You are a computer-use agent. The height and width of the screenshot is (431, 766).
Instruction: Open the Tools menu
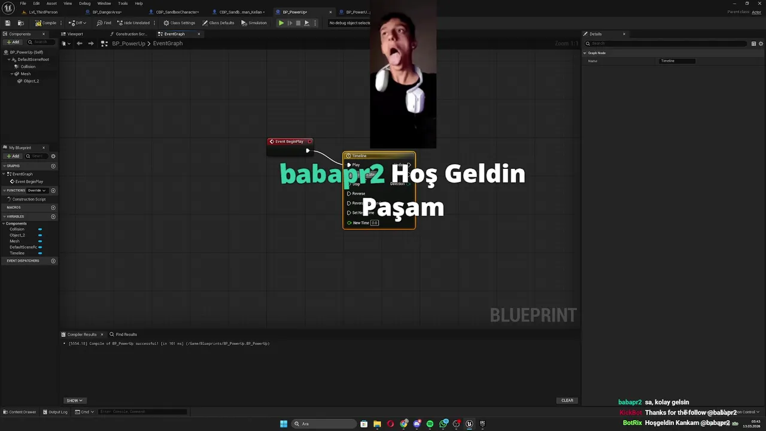point(123,4)
